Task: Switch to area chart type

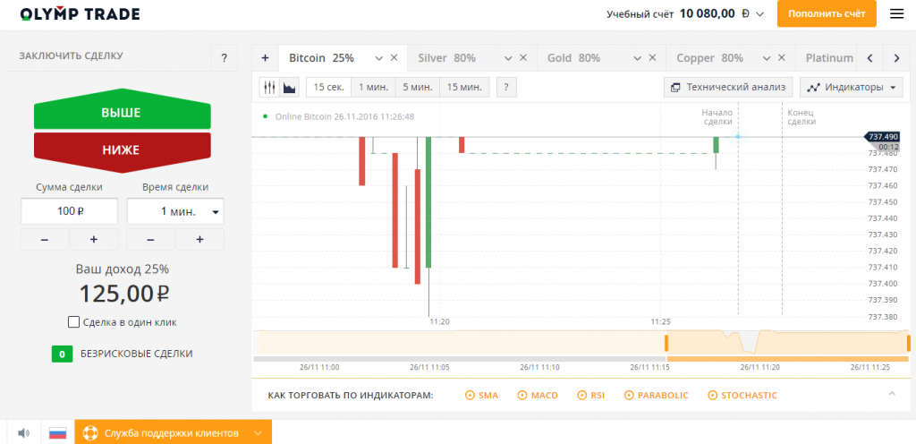Action: (x=289, y=88)
